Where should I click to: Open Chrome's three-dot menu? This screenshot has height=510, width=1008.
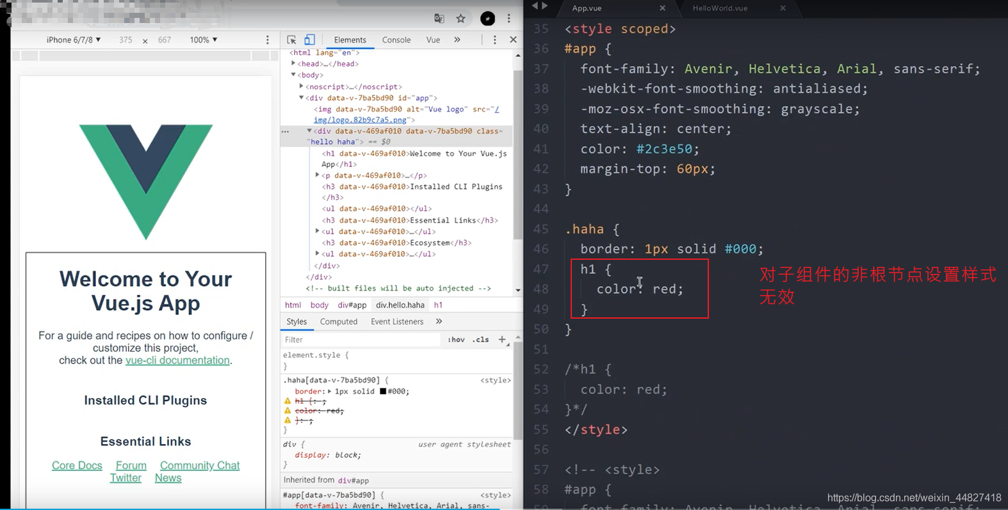509,19
